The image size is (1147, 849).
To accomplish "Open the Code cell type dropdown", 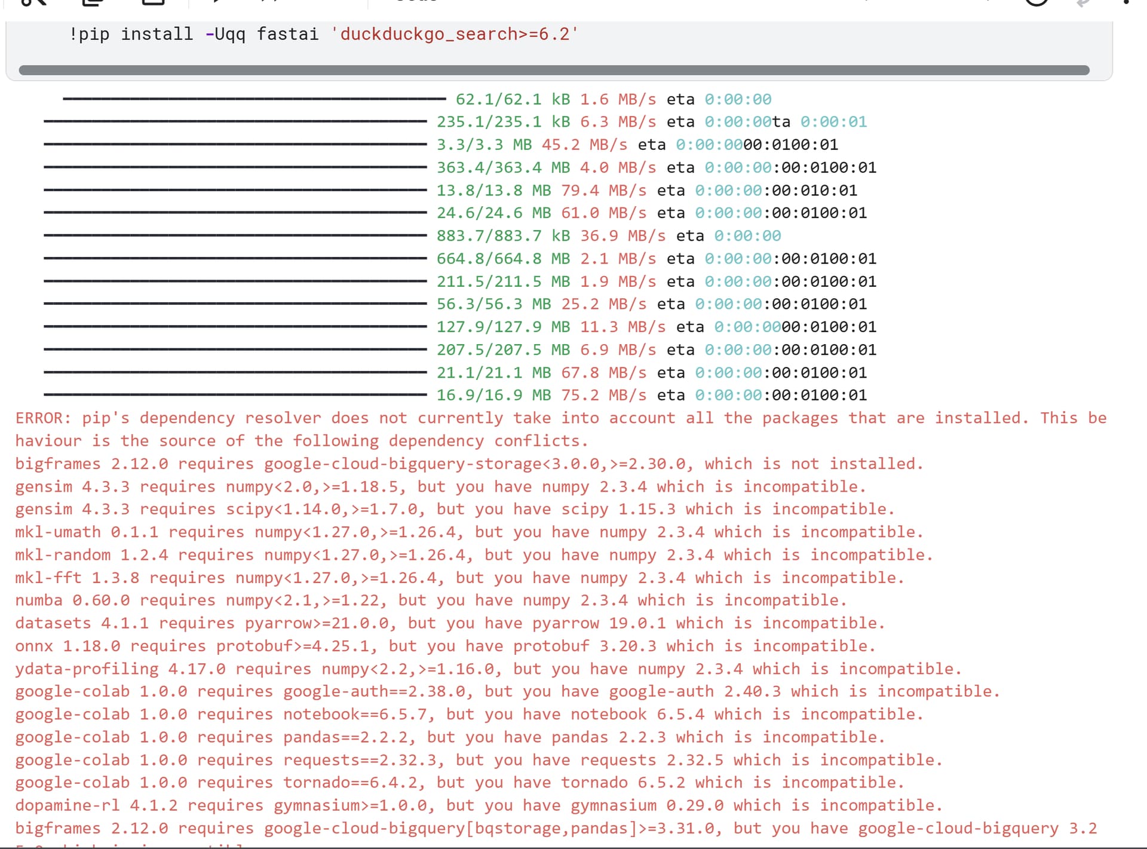I will (x=416, y=2).
